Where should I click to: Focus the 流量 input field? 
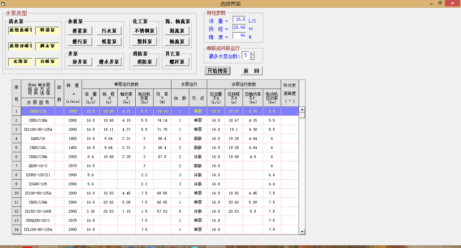(x=239, y=20)
